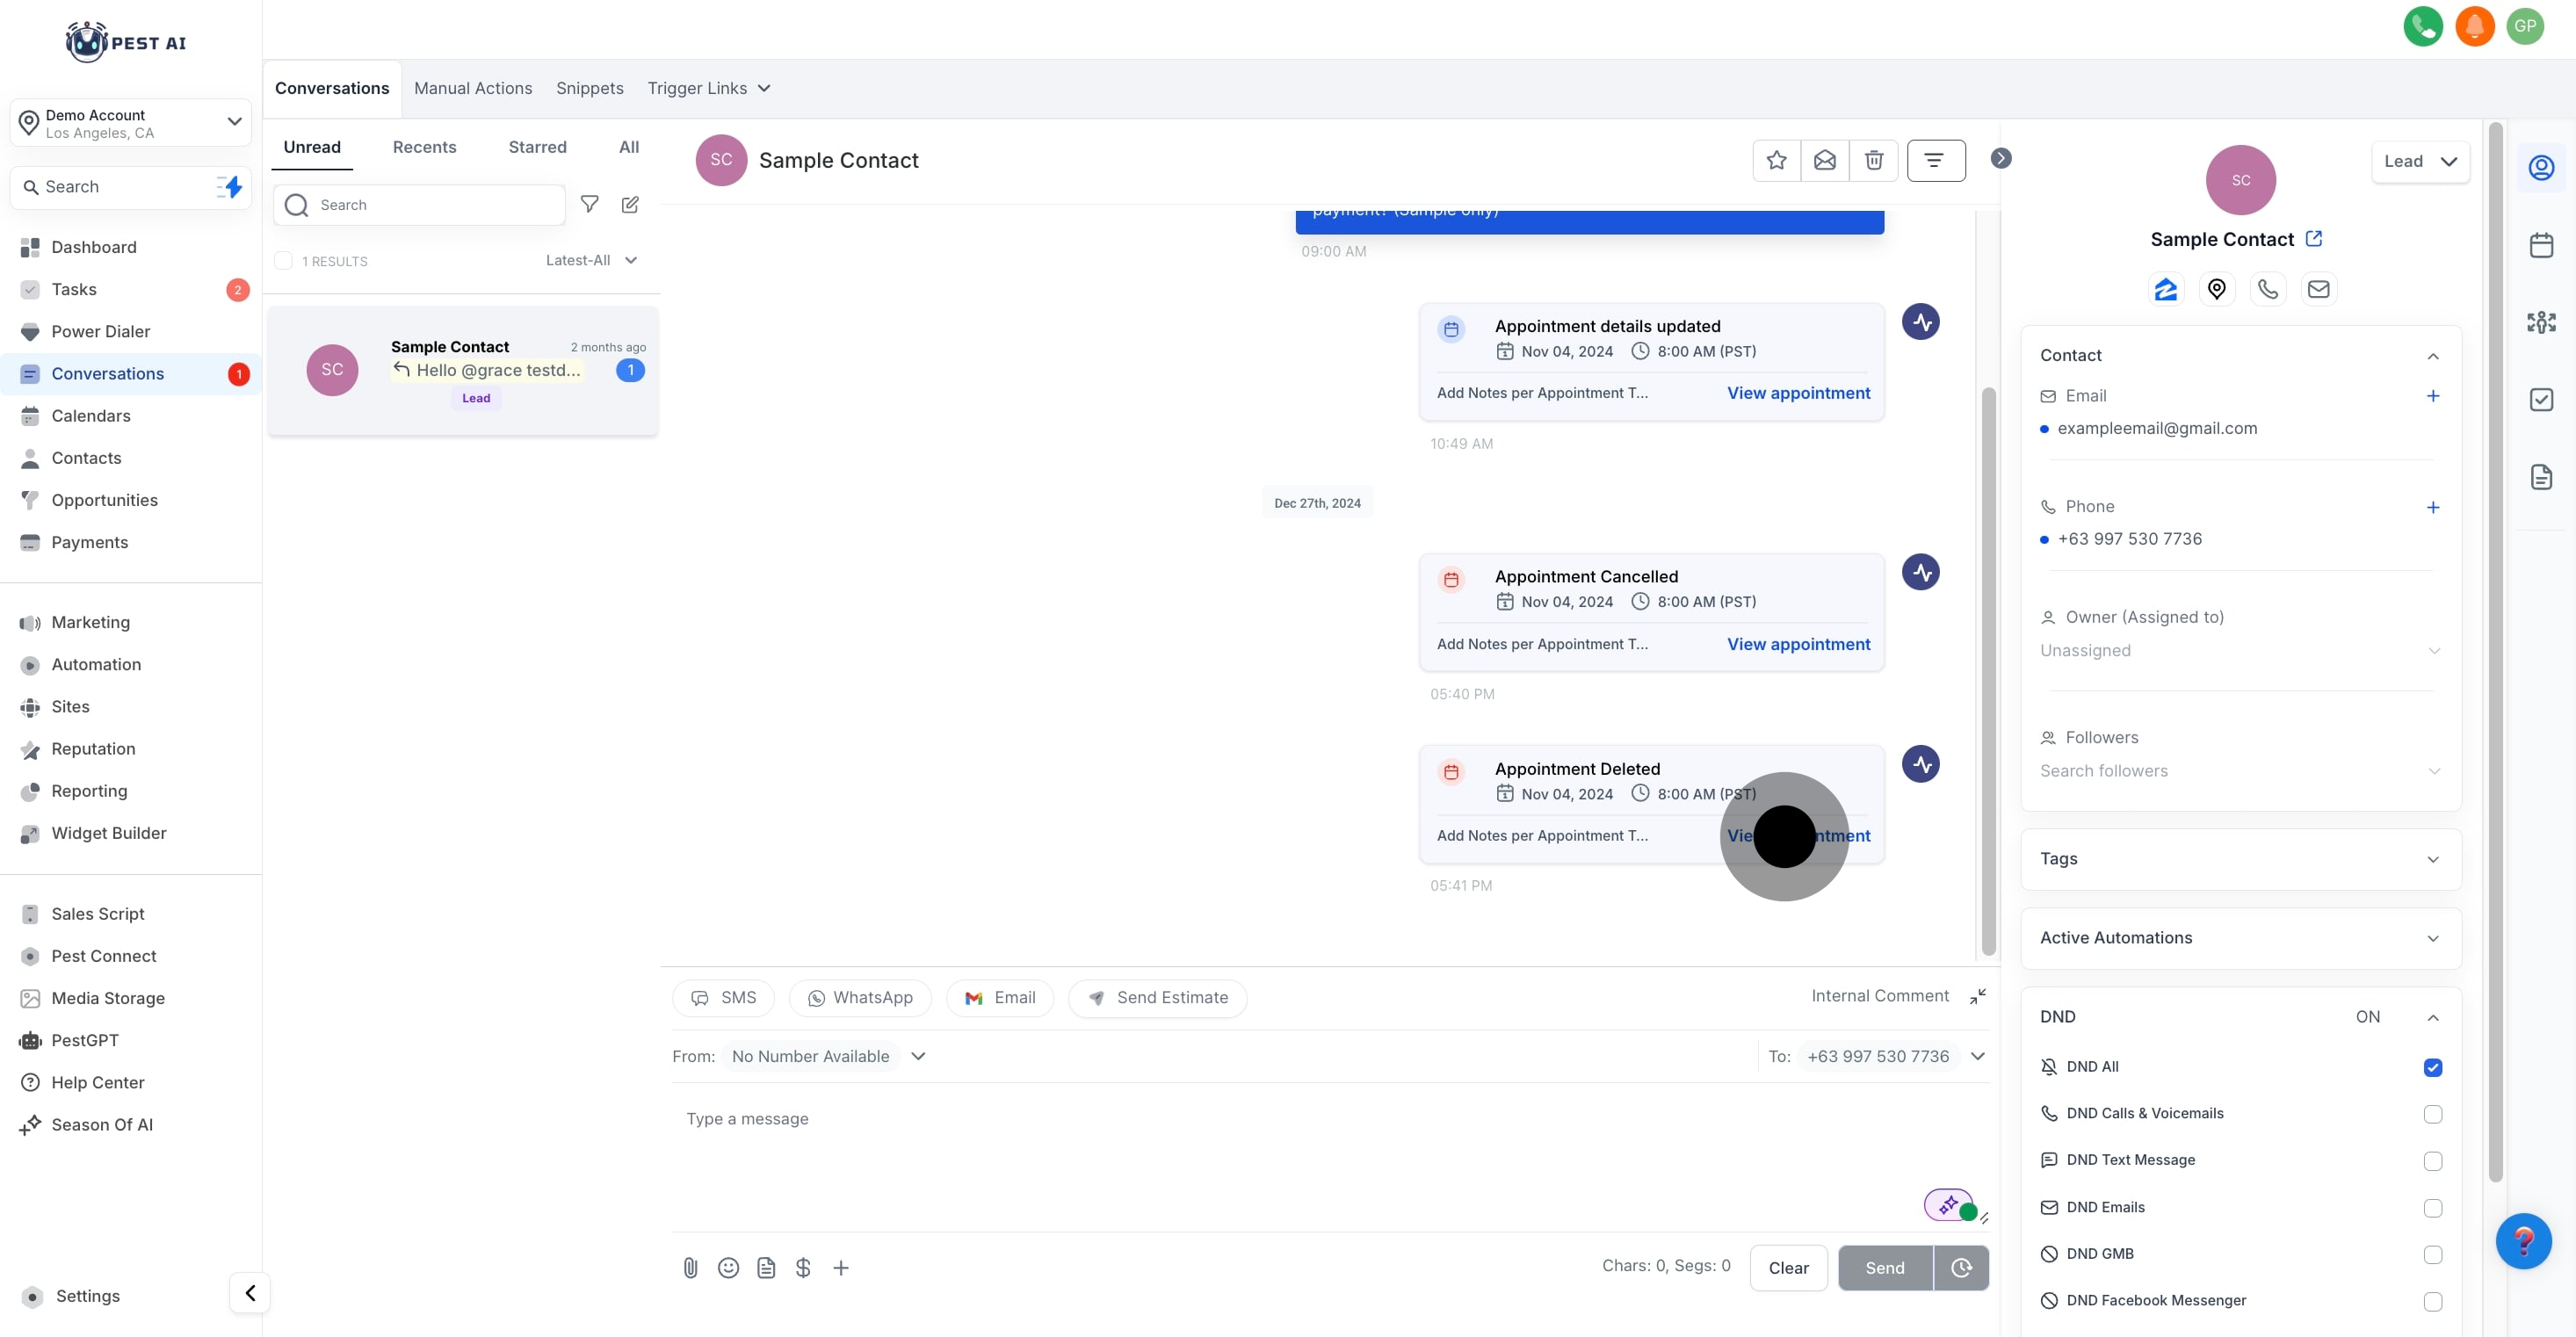Image resolution: width=2576 pixels, height=1337 pixels.
Task: Switch to the Starred tab
Action: click(x=537, y=147)
